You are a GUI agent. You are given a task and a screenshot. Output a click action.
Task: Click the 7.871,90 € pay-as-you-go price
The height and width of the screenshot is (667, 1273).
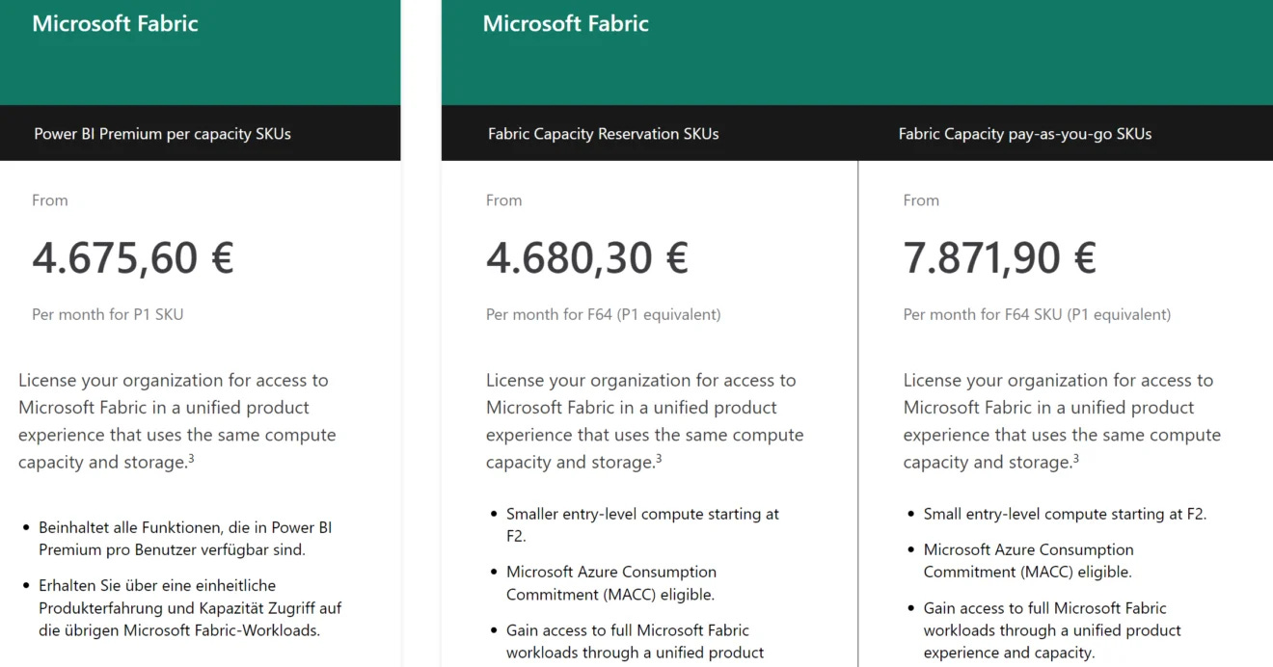coord(1000,258)
